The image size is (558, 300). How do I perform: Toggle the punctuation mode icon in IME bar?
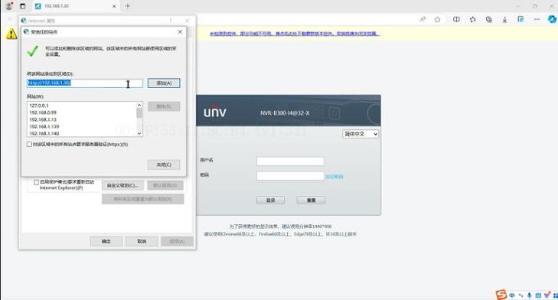(521, 295)
